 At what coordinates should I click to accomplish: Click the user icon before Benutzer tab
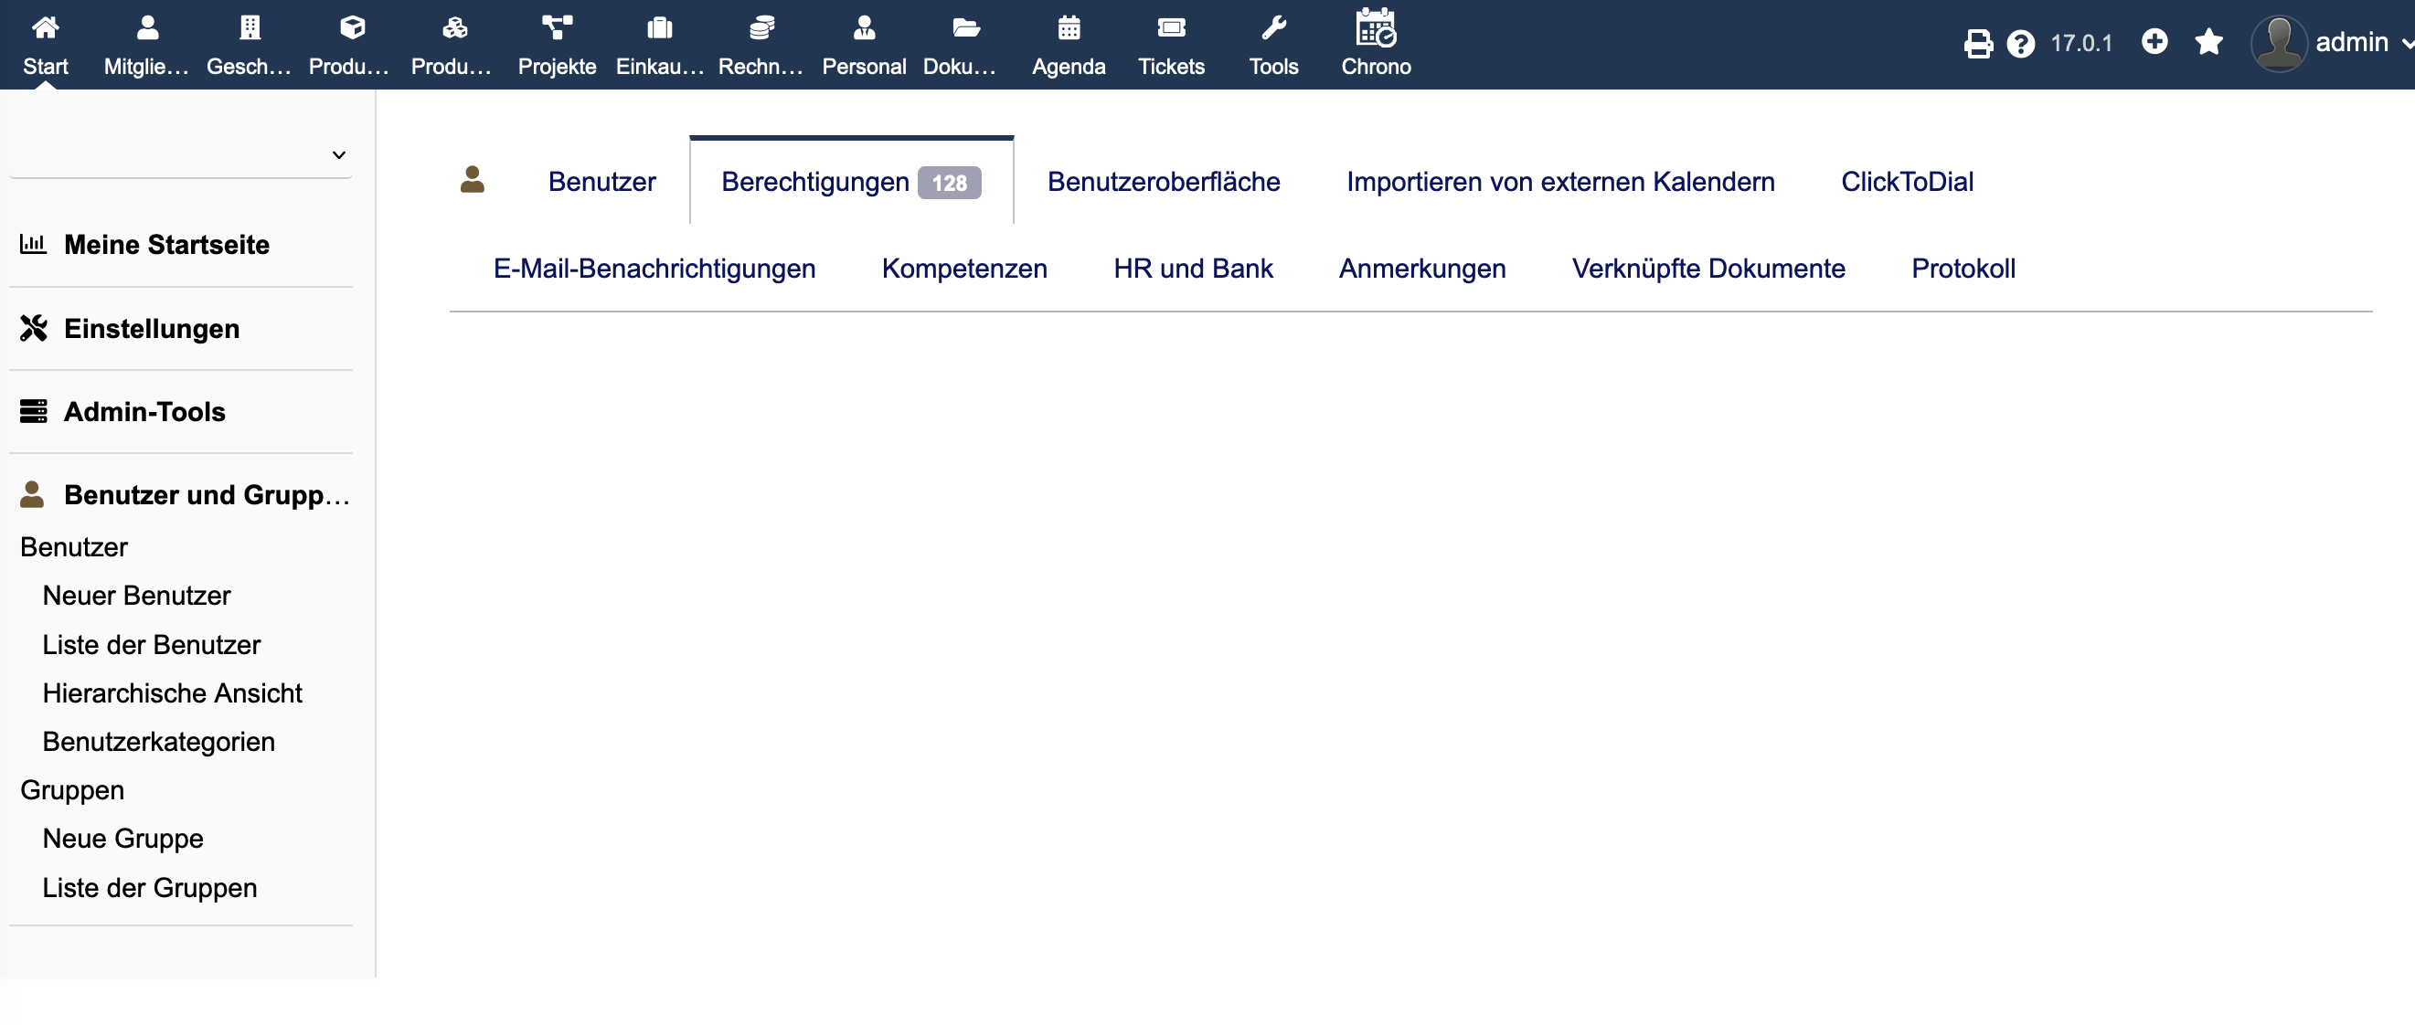(473, 179)
